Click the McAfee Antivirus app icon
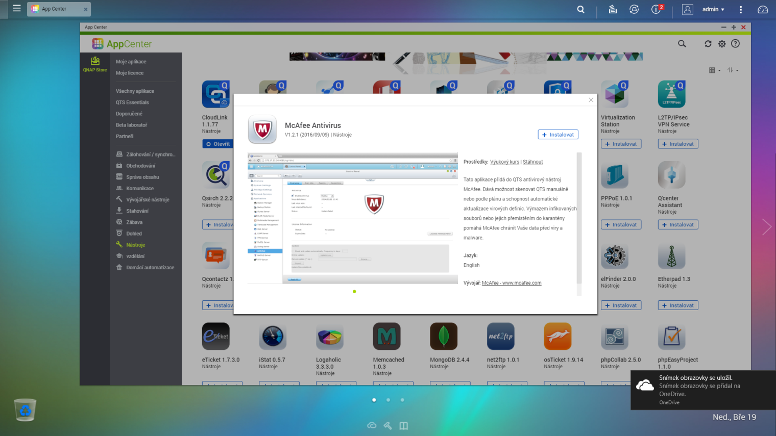The width and height of the screenshot is (776, 436). [x=262, y=129]
